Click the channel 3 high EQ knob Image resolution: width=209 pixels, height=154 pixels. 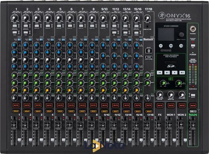coord(37,45)
